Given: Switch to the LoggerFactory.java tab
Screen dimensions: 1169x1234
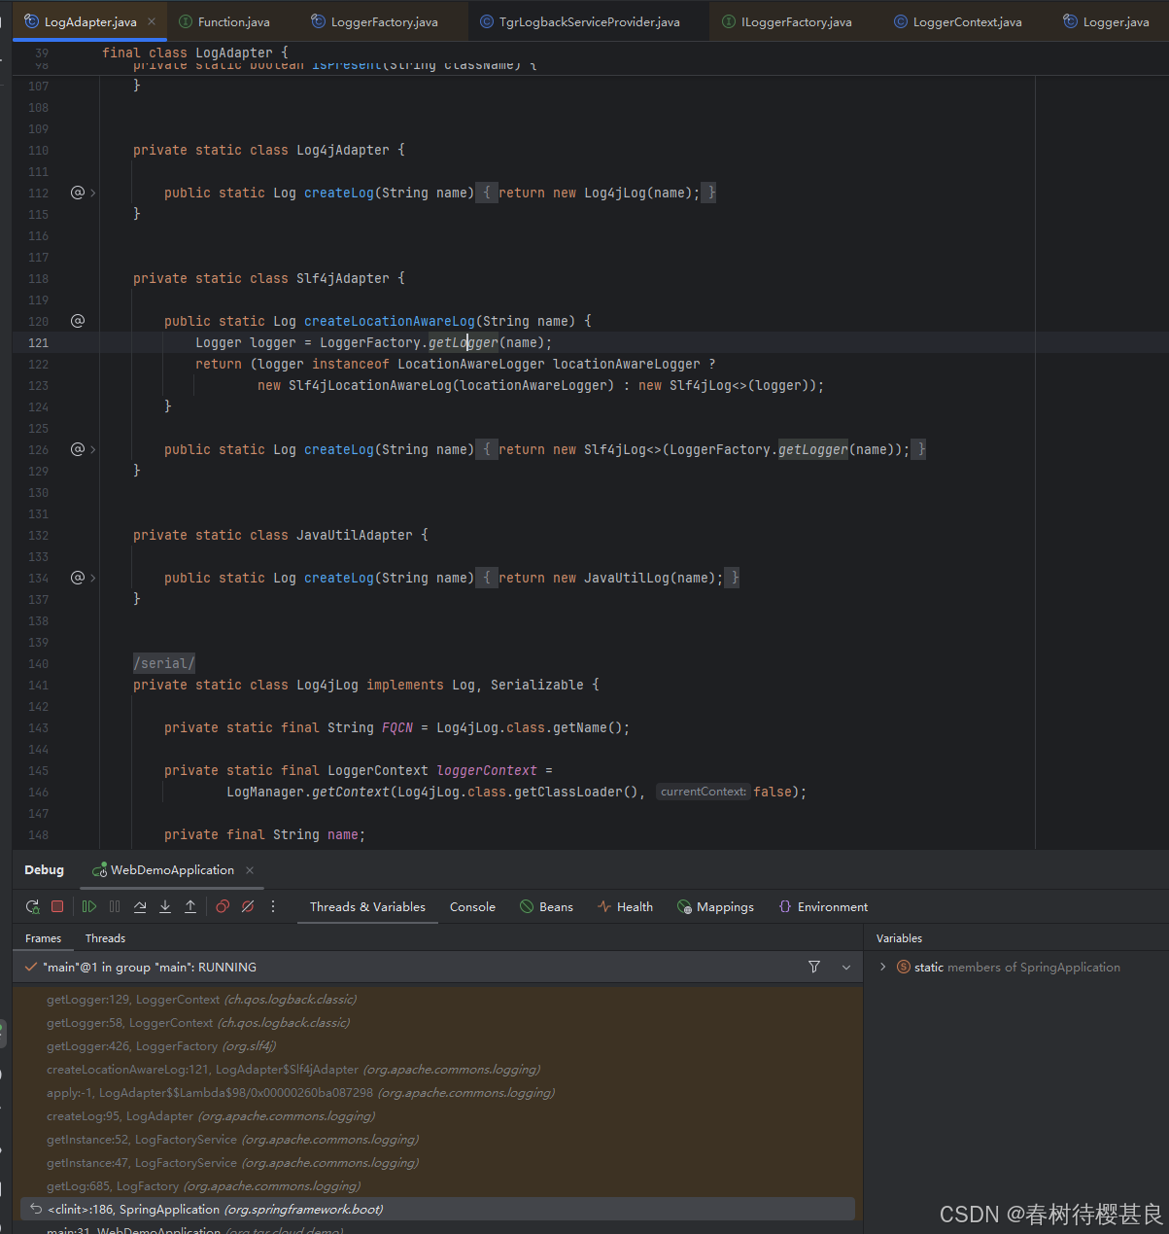Looking at the screenshot, I should pyautogui.click(x=374, y=21).
